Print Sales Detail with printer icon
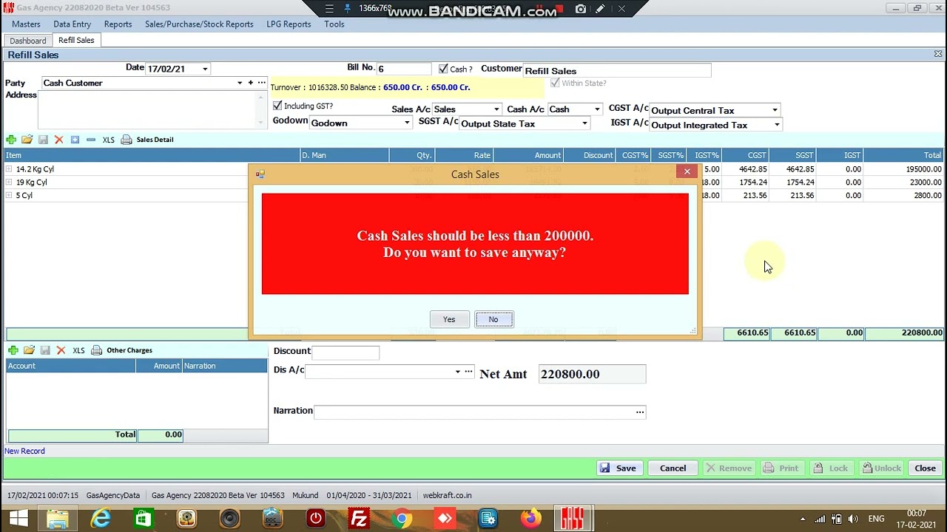 click(127, 140)
